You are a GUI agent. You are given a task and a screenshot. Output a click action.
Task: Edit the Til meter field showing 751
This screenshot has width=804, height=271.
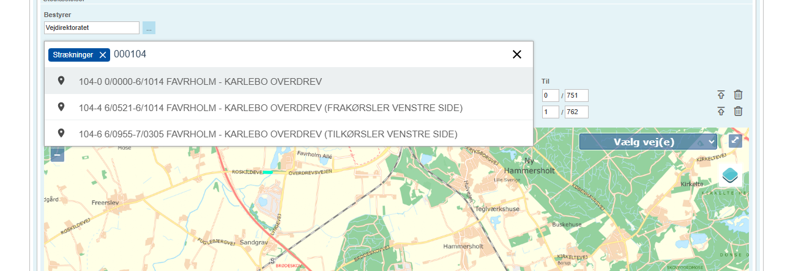tap(576, 95)
